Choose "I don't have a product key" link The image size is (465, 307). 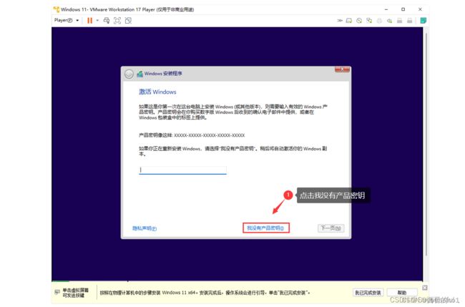pyautogui.click(x=265, y=228)
